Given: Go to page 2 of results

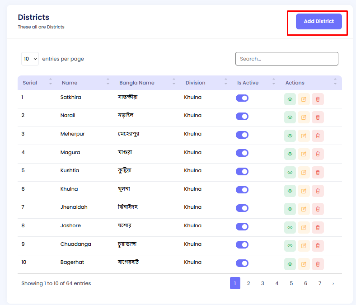Looking at the screenshot, I should pyautogui.click(x=248, y=283).
